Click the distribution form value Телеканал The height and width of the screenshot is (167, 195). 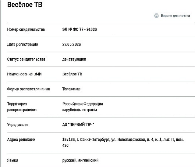click(x=71, y=89)
